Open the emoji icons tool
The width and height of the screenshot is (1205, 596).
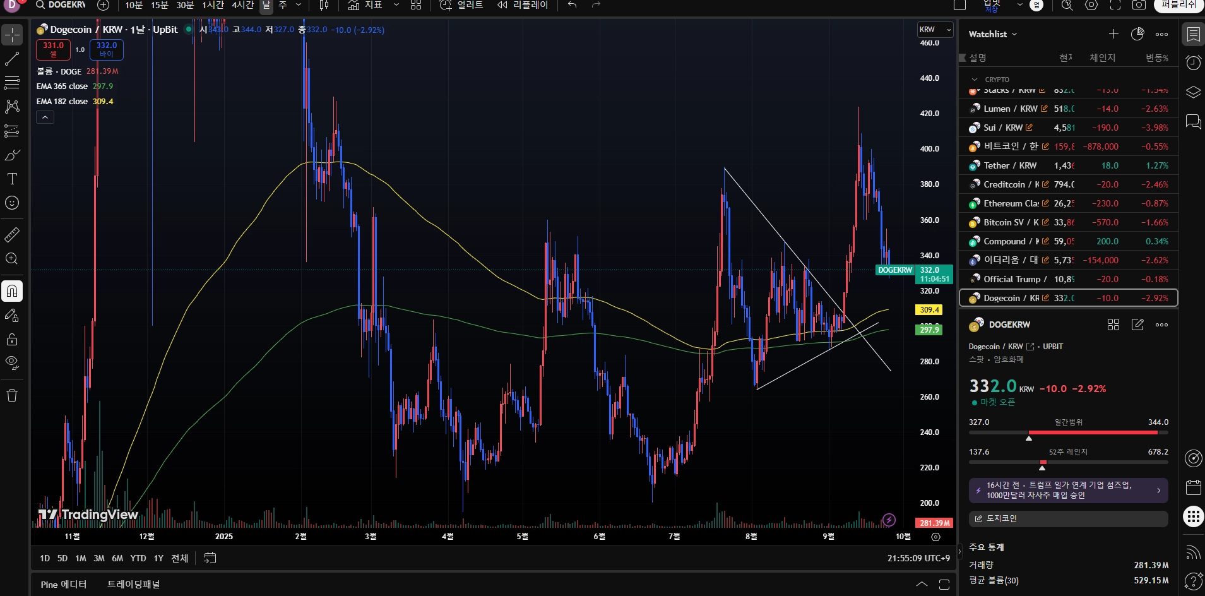12,203
